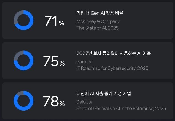Open "The State of AI, 2025" report
Viewport: 175px width, 121px height.
(97, 28)
